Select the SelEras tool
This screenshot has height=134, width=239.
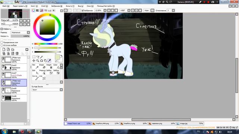(56, 72)
